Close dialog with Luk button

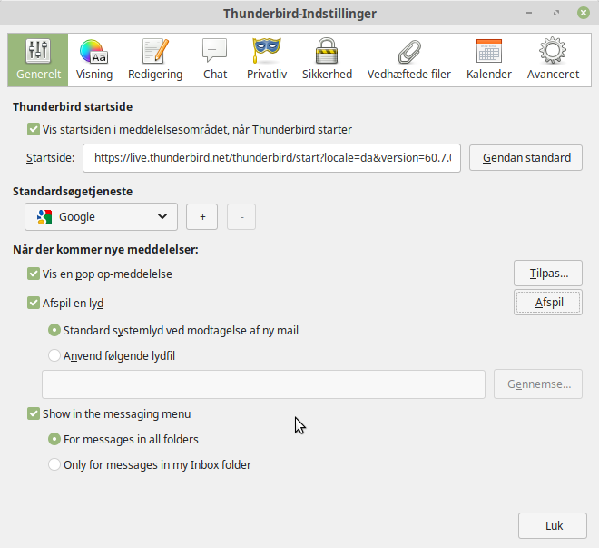click(553, 526)
